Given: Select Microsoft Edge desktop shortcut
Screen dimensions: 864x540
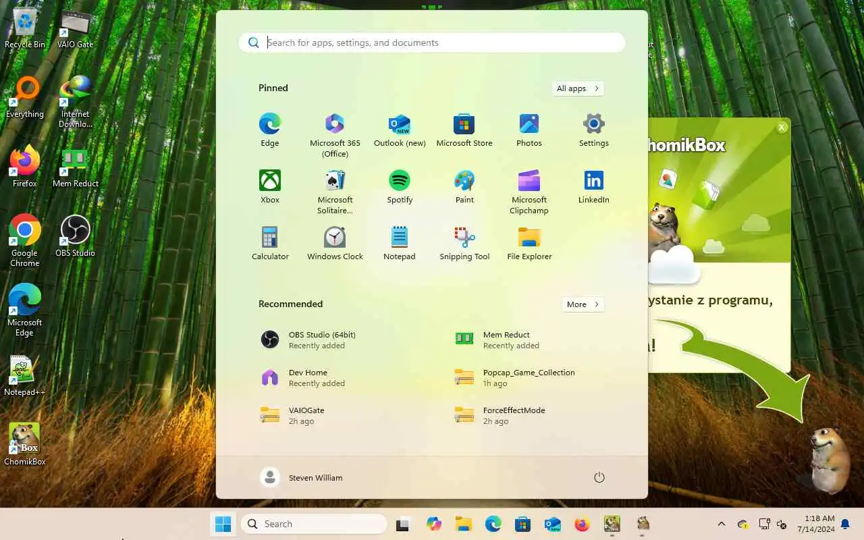Looking at the screenshot, I should tap(25, 310).
